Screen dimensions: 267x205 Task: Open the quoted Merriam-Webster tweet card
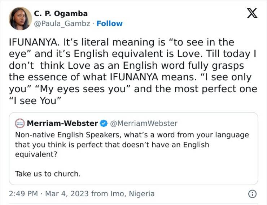point(133,159)
